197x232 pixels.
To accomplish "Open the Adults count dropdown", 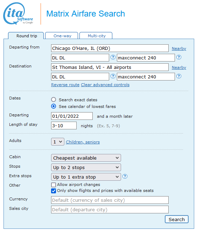I will point(58,142).
